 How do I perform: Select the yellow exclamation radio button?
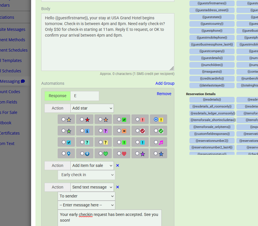click(x=156, y=119)
